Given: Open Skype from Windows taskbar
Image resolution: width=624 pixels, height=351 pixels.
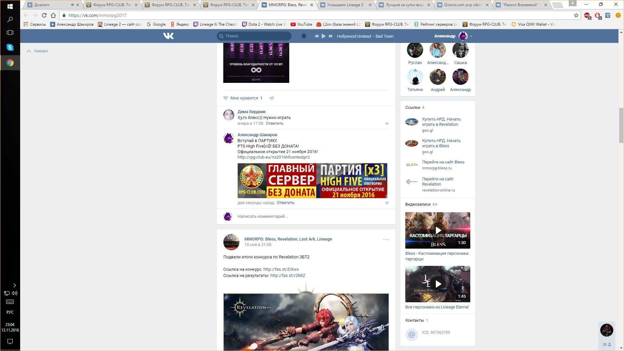Looking at the screenshot, I should coord(10,47).
